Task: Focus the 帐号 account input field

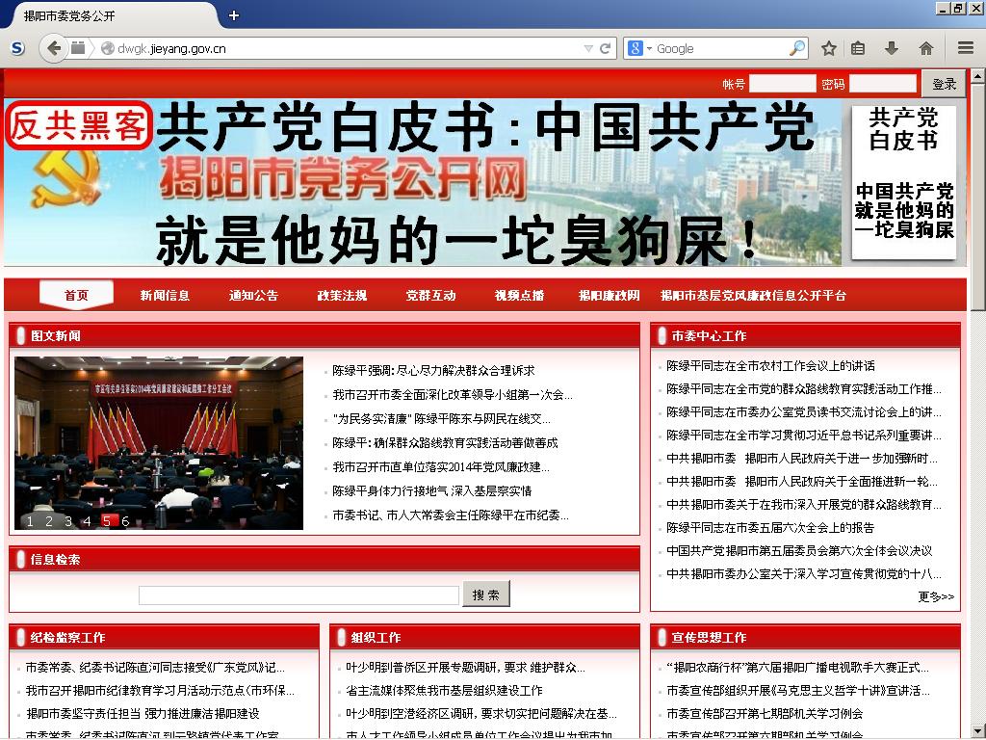Action: pyautogui.click(x=782, y=84)
